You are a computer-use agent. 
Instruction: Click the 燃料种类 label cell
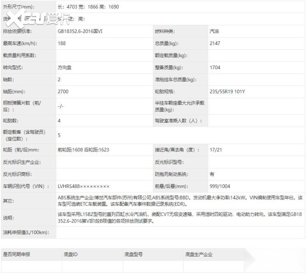165,32
